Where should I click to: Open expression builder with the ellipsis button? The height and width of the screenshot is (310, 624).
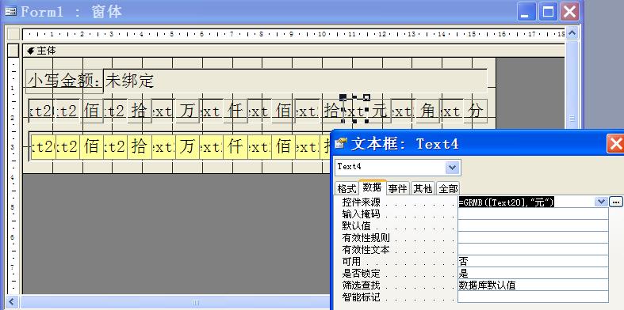click(x=615, y=202)
